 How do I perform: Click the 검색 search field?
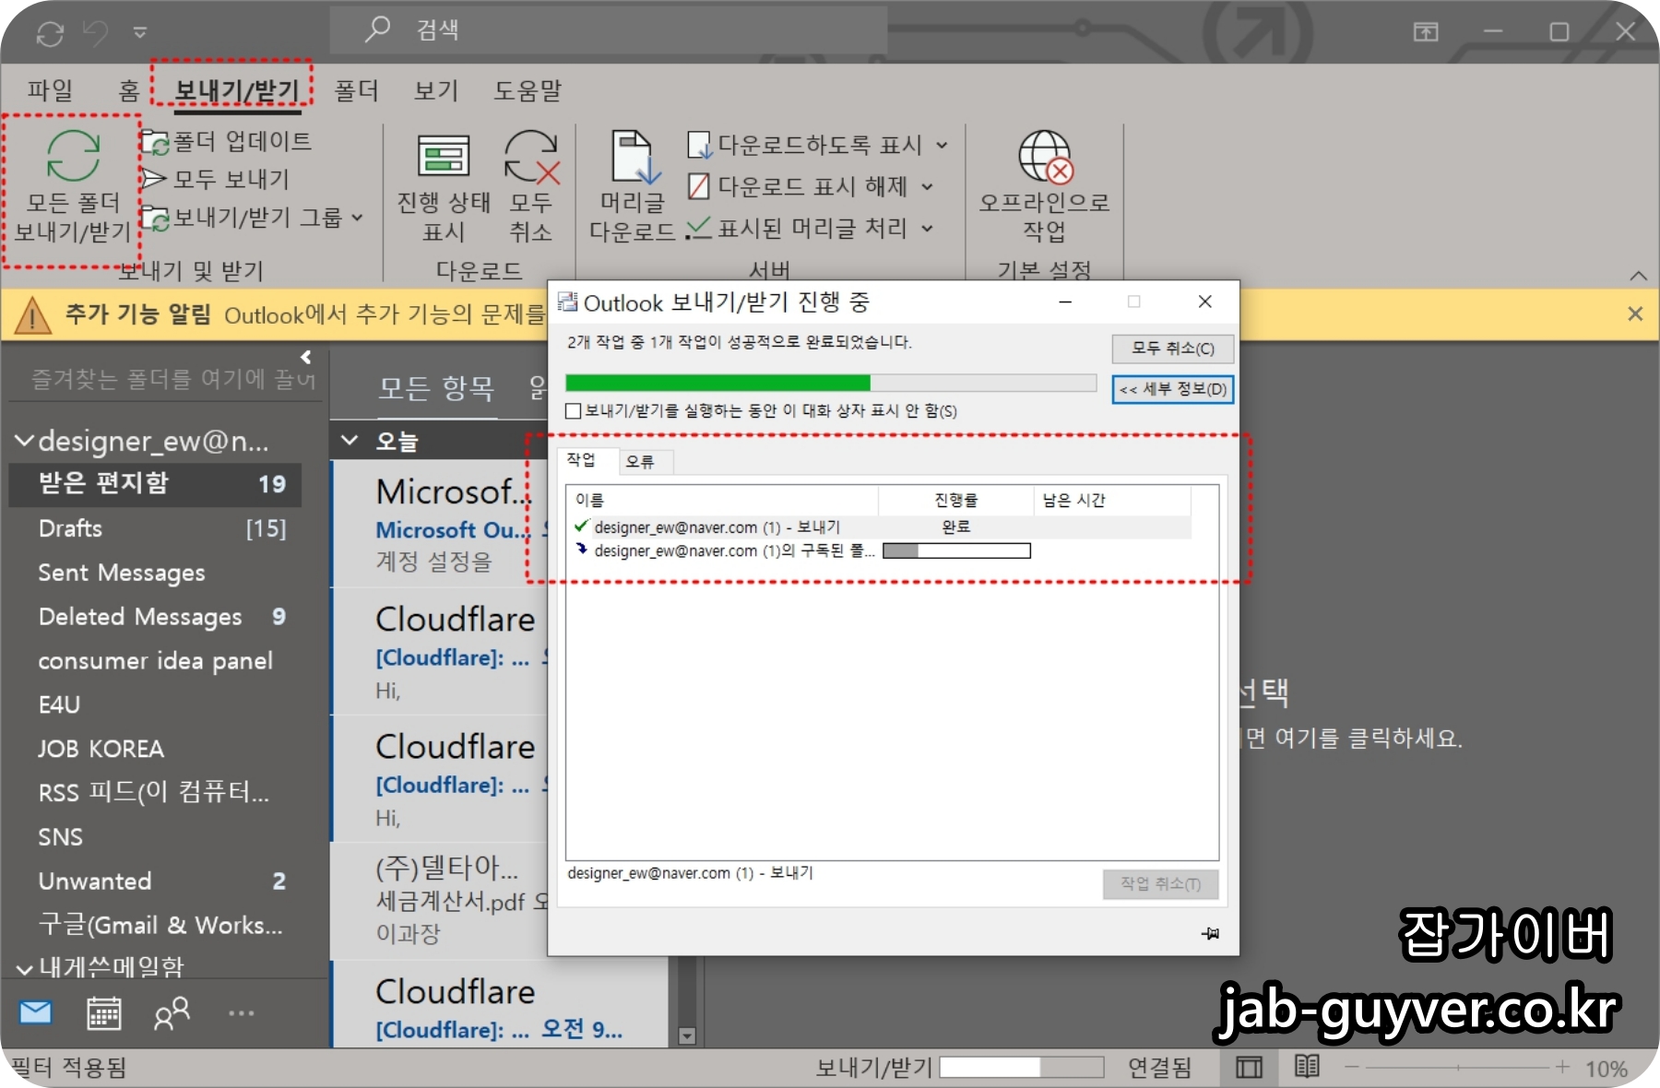click(610, 30)
